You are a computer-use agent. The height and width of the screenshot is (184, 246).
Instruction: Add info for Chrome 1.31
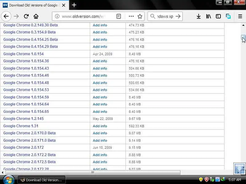[100, 126]
